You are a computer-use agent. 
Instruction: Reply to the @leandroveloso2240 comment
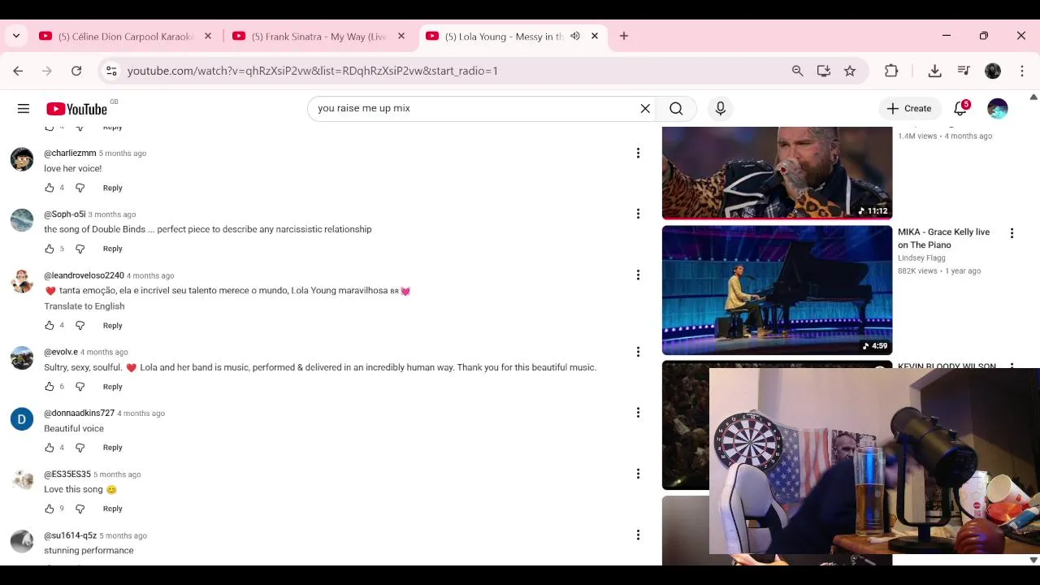112,325
